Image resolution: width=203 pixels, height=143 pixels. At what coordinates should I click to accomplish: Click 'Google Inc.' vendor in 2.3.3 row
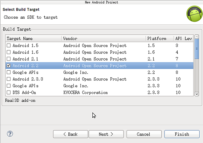click(x=76, y=86)
